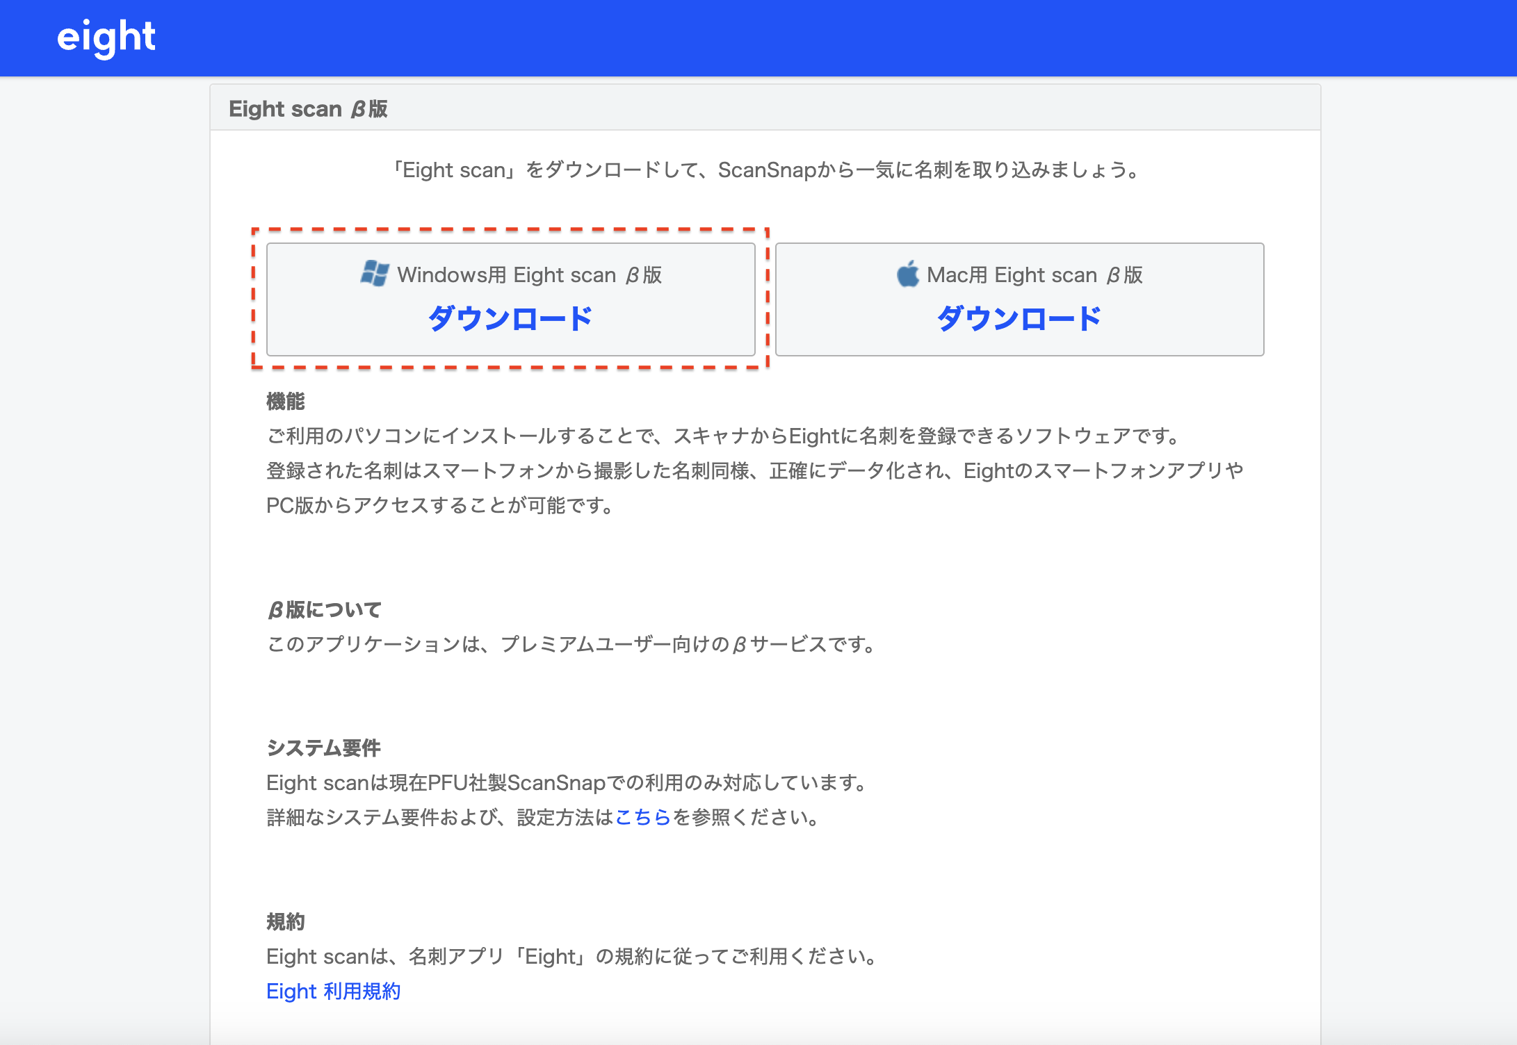Image resolution: width=1517 pixels, height=1045 pixels.
Task: Click the eight logo in header
Action: pyautogui.click(x=106, y=38)
